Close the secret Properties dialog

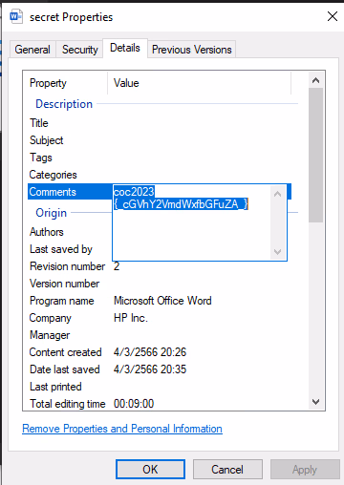pos(333,16)
